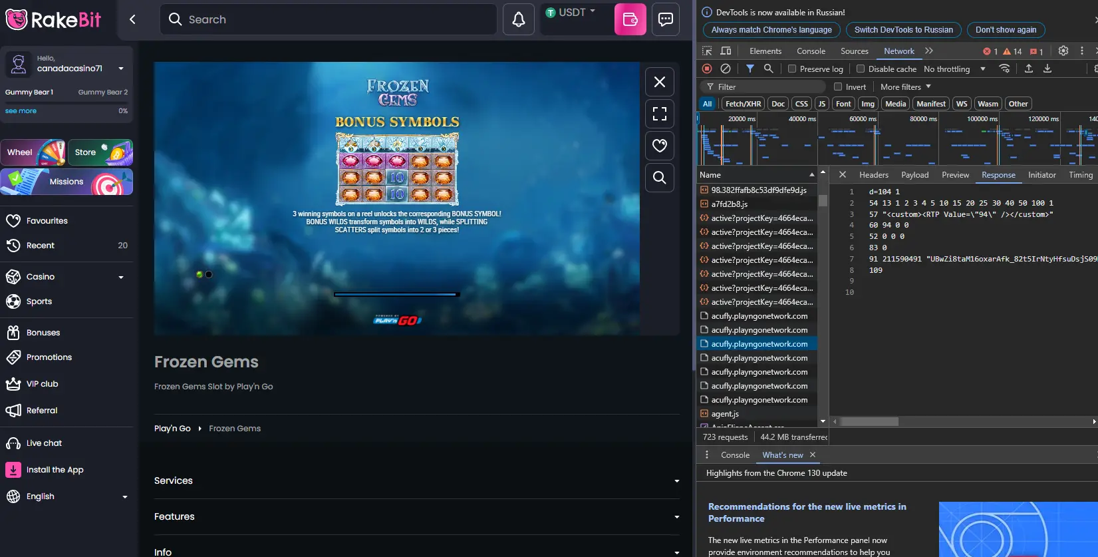The height and width of the screenshot is (557, 1098).
Task: Filter requests by Fetch/XHR
Action: pyautogui.click(x=743, y=104)
